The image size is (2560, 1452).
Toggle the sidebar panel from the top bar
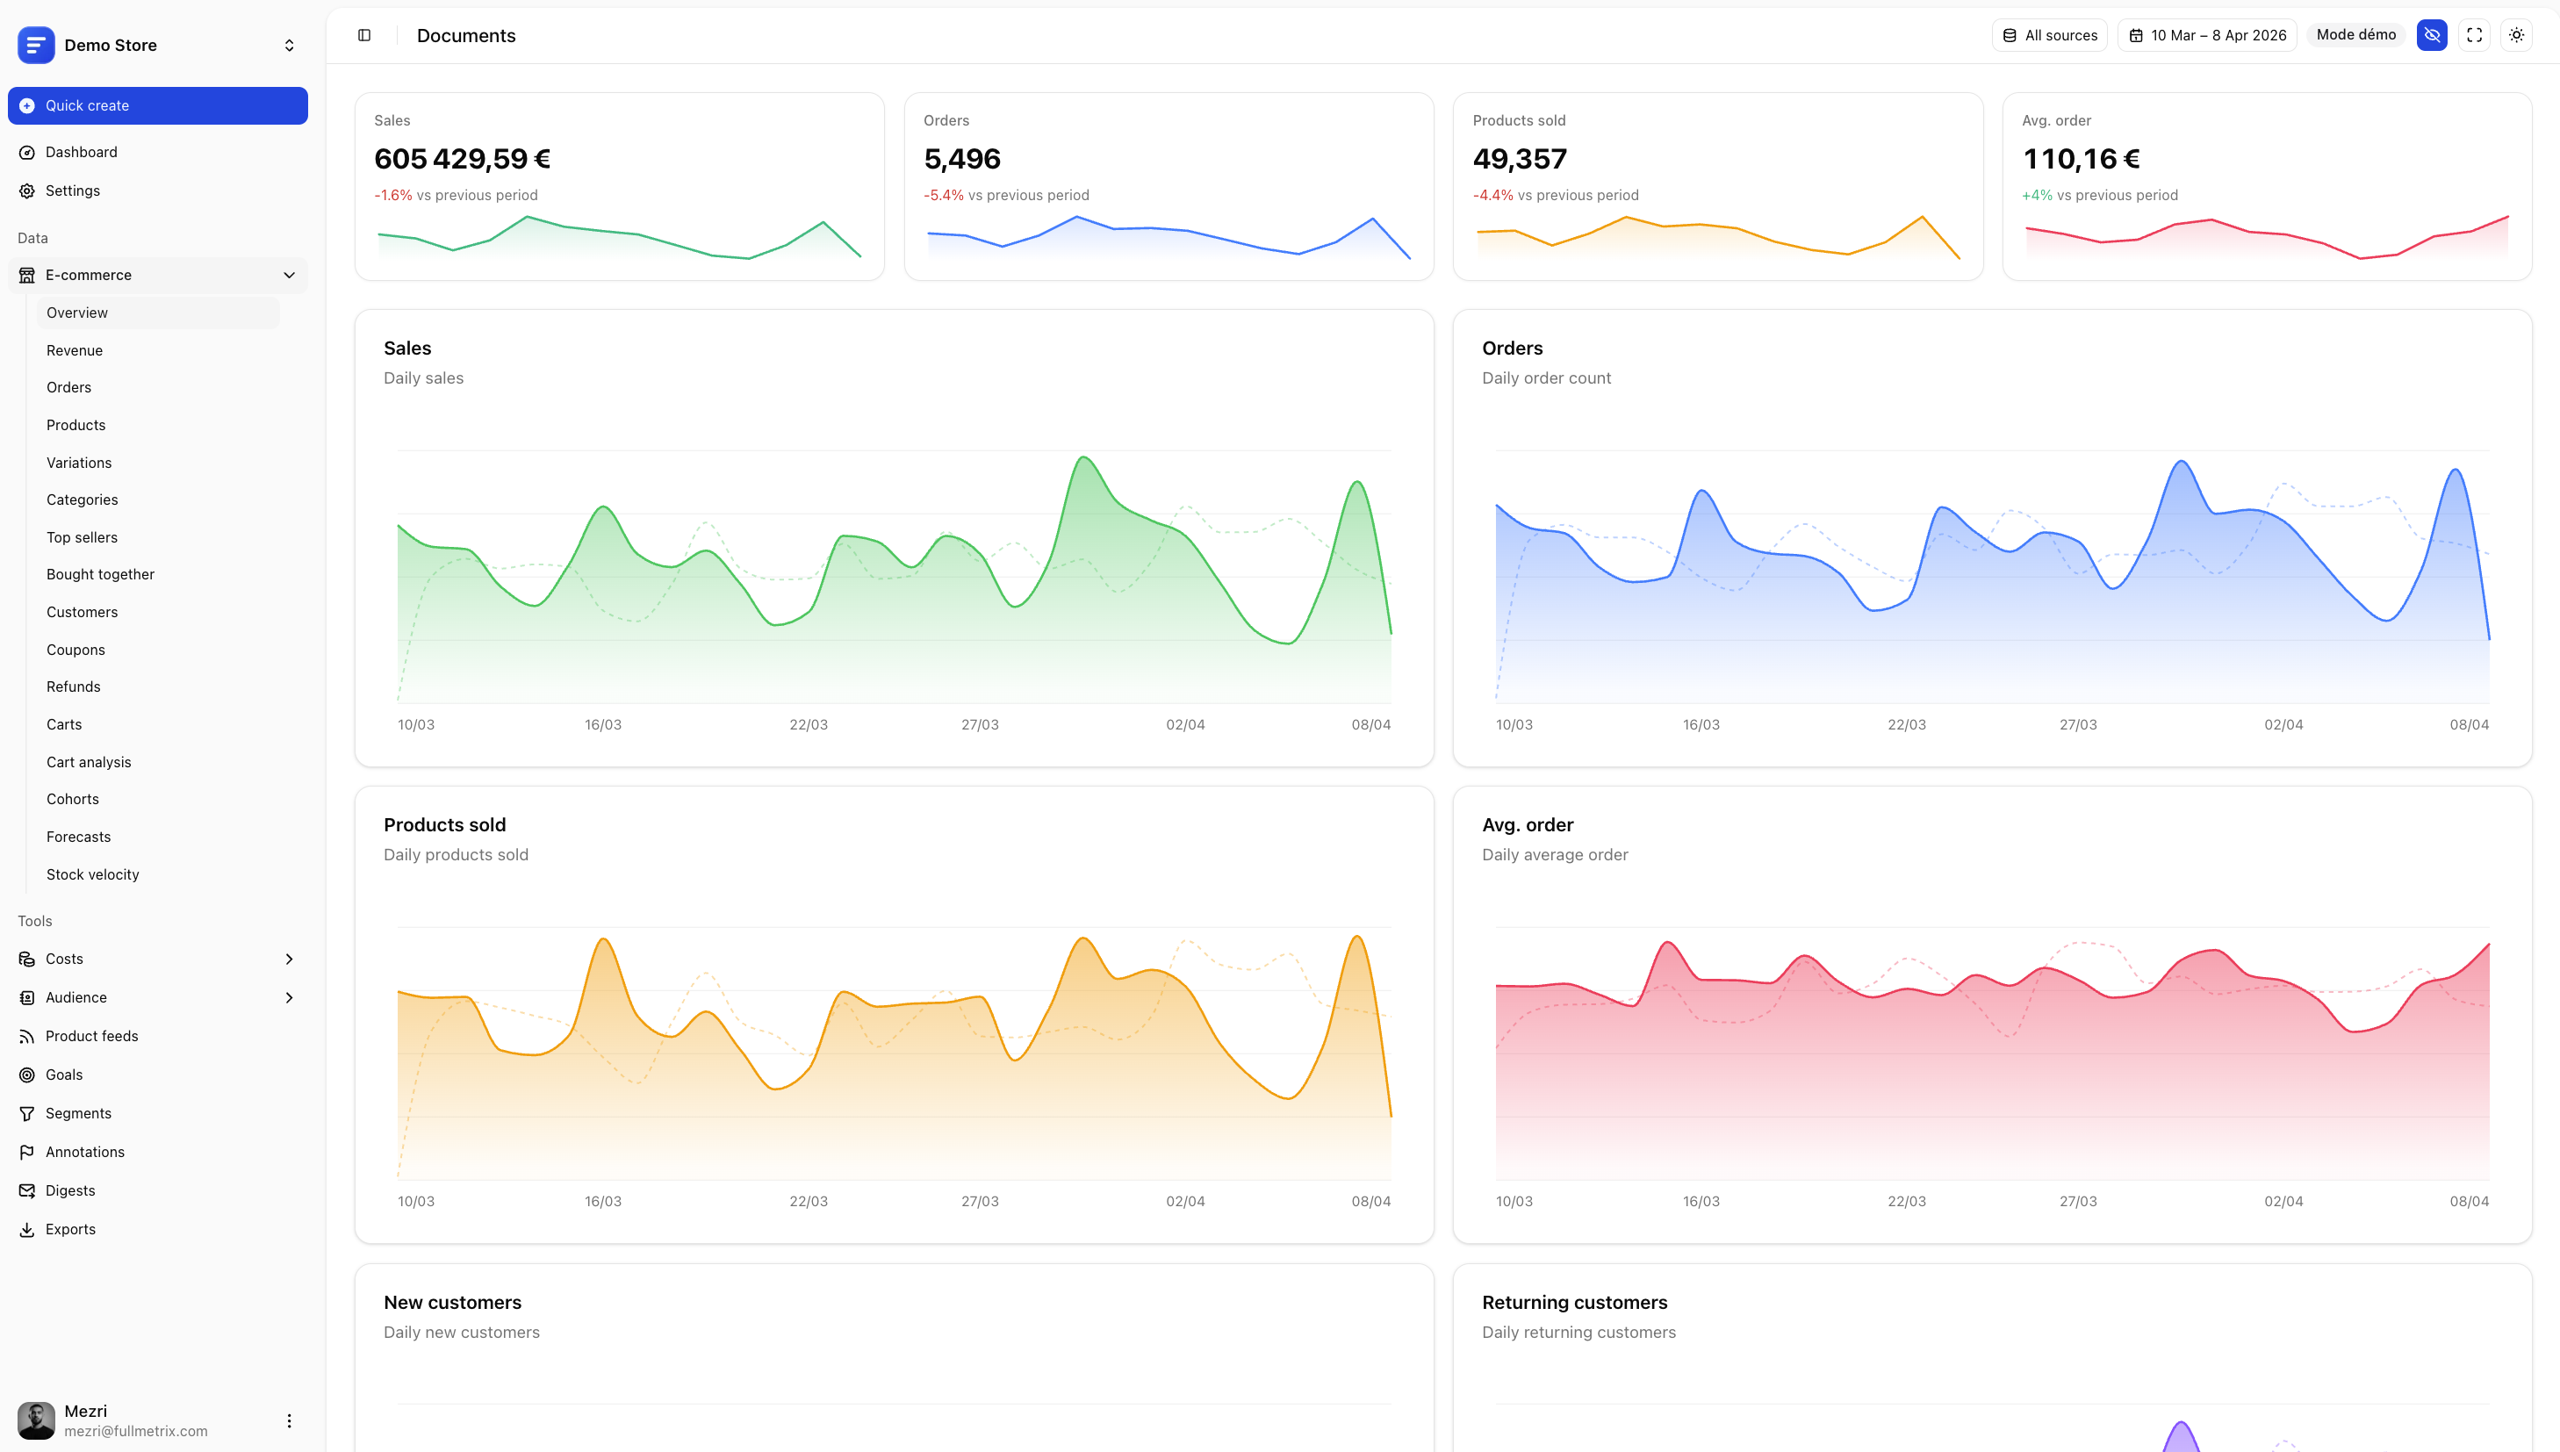pos(363,35)
